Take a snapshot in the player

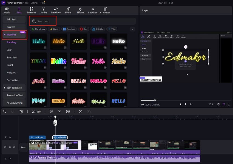[x=218, y=104]
